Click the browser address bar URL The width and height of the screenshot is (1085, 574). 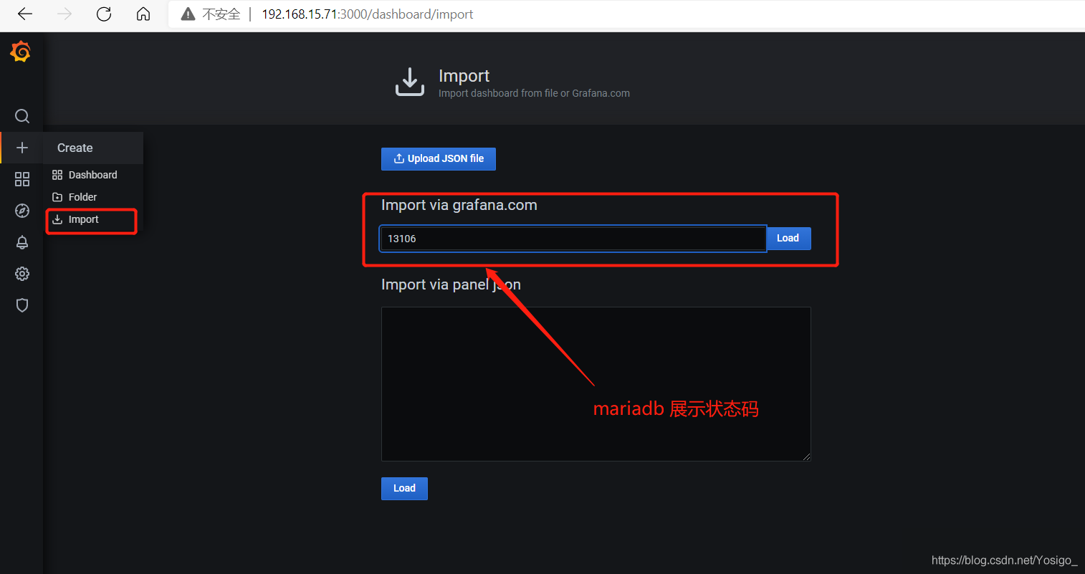click(x=368, y=14)
